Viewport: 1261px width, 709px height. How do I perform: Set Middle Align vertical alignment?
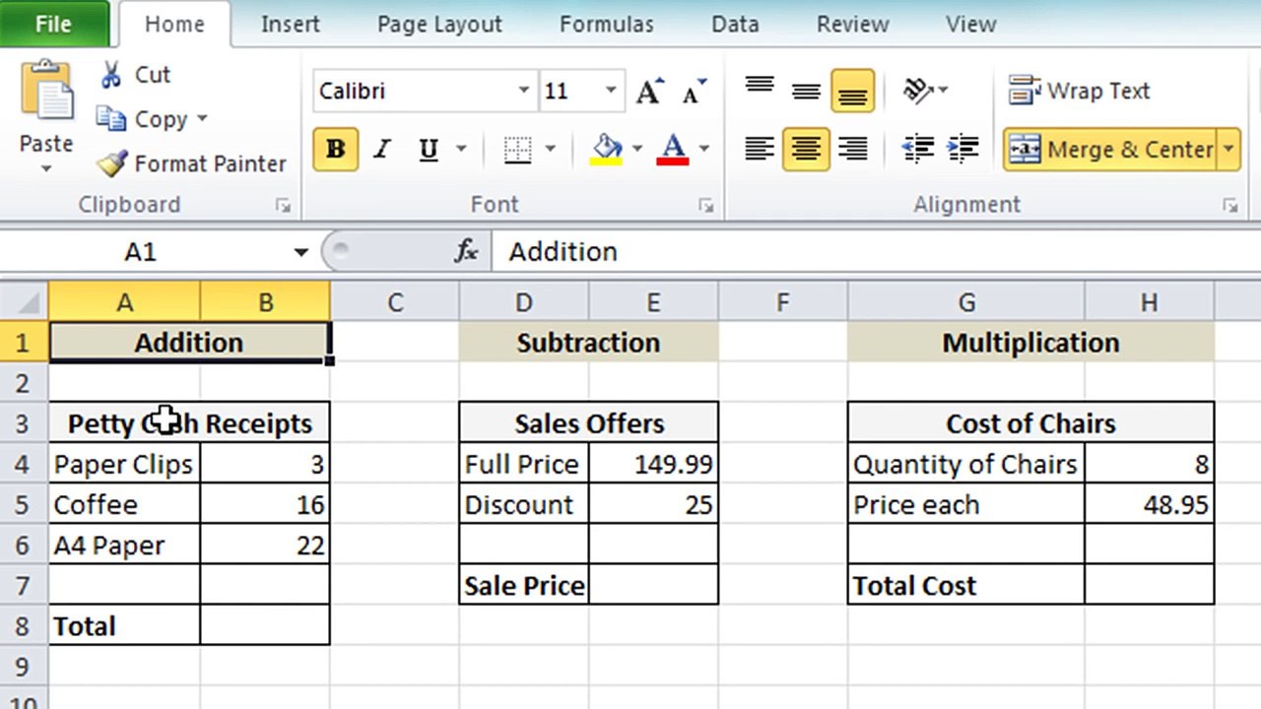click(806, 91)
